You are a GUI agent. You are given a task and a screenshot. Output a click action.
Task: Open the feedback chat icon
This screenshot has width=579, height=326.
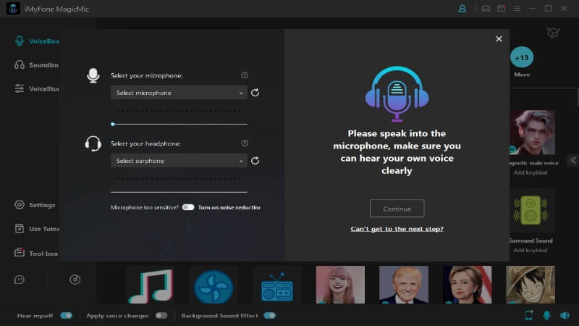click(x=20, y=280)
